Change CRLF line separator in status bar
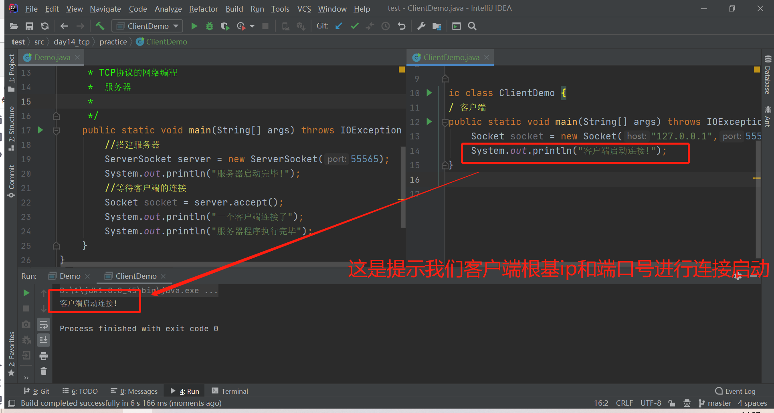774x413 pixels. [x=624, y=403]
